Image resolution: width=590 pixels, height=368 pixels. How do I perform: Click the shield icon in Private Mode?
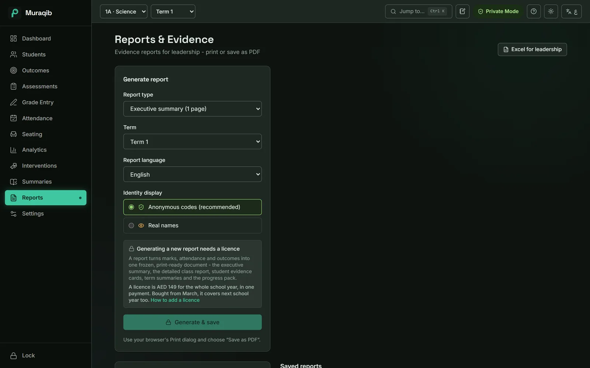pos(480,11)
